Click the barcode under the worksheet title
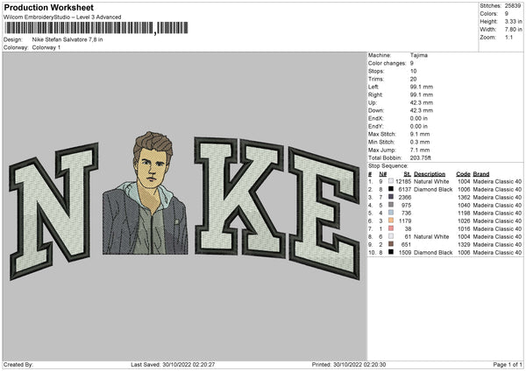526x371 pixels. 96,28
